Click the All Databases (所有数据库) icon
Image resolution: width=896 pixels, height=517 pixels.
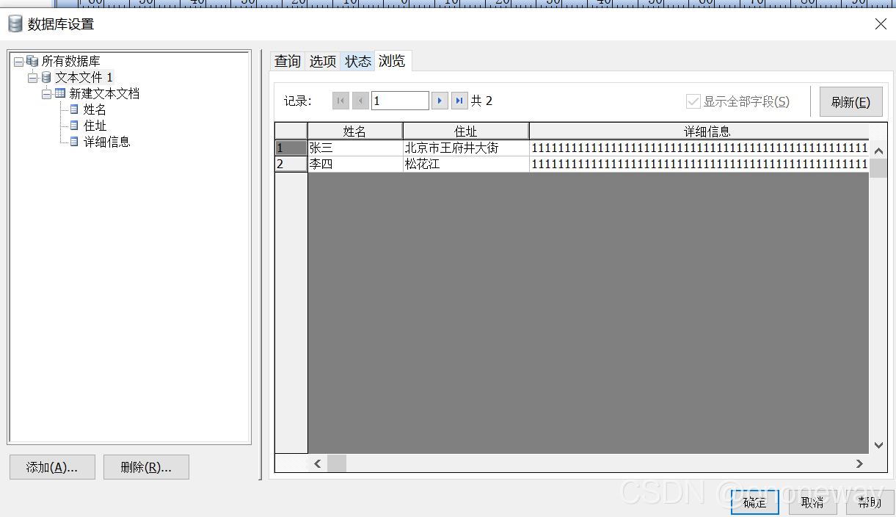pos(32,61)
